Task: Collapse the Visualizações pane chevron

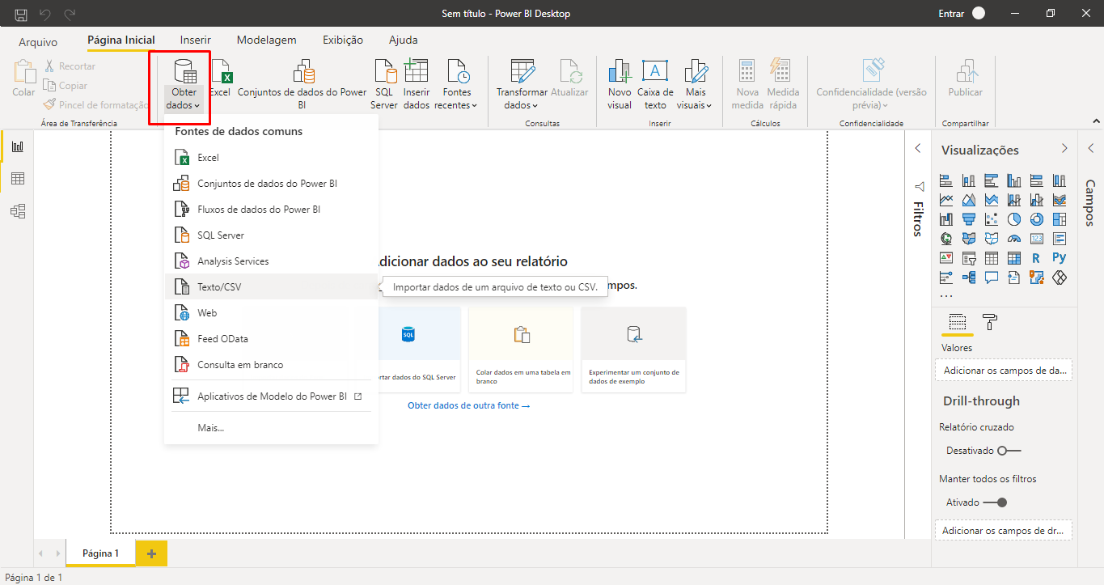Action: click(1064, 149)
